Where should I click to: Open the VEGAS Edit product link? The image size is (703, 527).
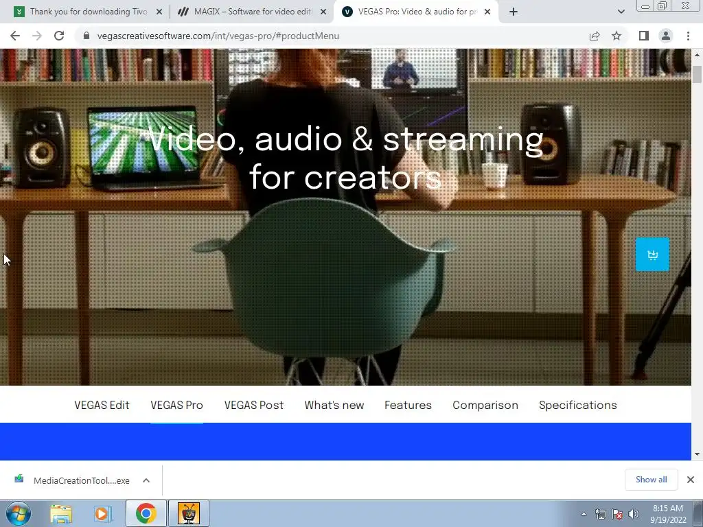click(102, 405)
